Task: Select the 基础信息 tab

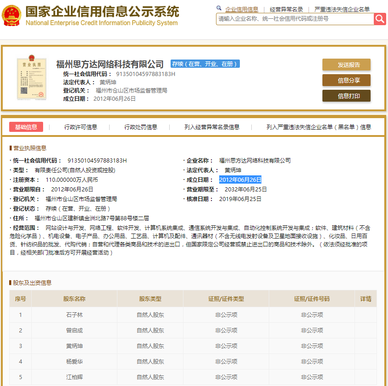Action: 26,127
